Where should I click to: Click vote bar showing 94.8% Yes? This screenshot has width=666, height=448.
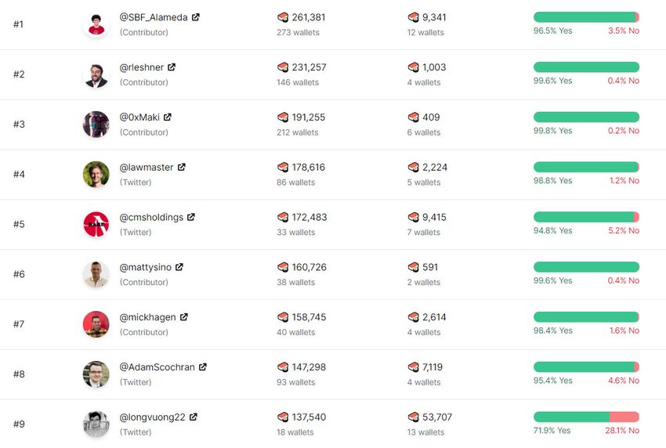click(586, 217)
